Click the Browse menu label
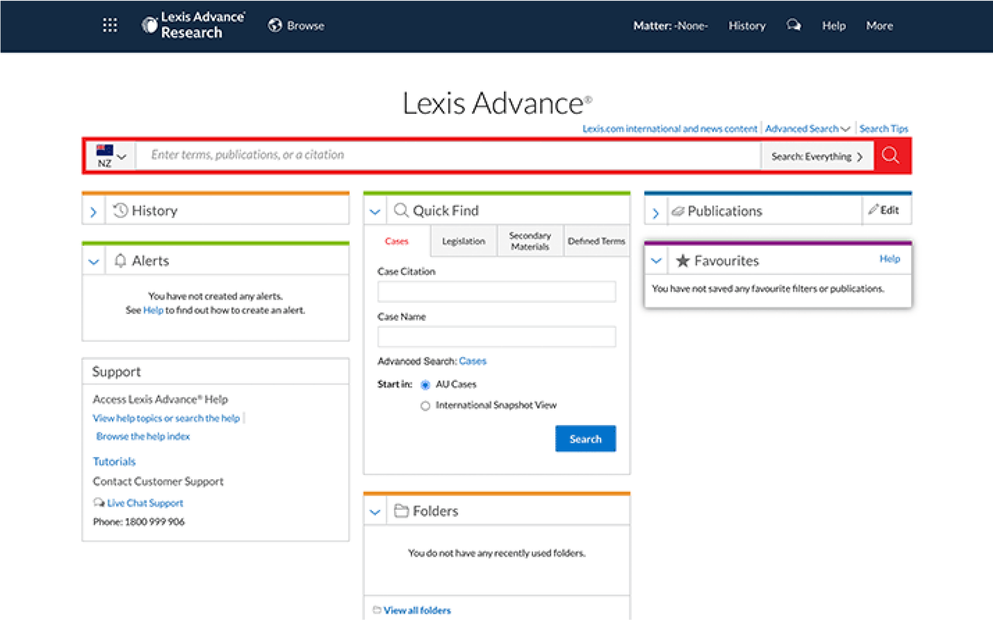Image resolution: width=993 pixels, height=643 pixels. click(306, 26)
